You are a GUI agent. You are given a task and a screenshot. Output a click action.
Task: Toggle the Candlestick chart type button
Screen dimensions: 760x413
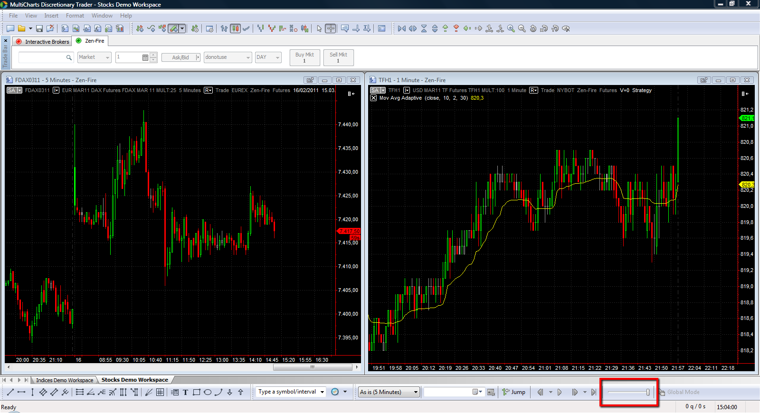tap(236, 28)
